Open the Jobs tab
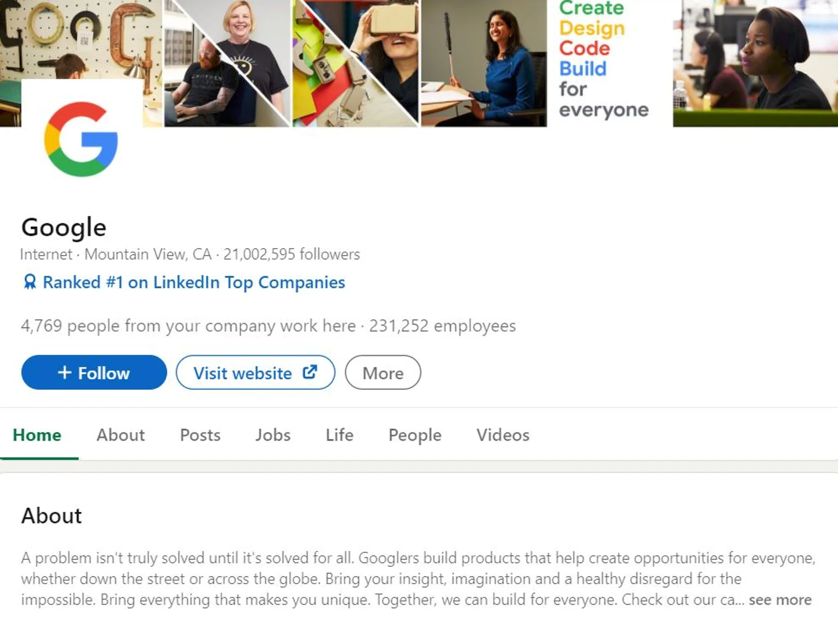This screenshot has width=838, height=618. pyautogui.click(x=273, y=435)
